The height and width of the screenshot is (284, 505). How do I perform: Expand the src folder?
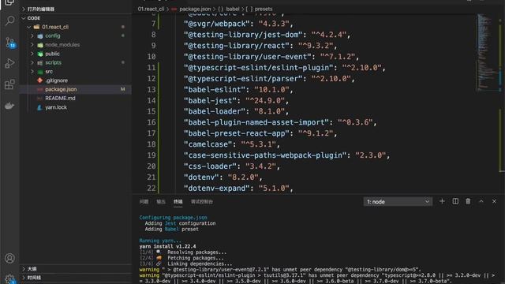(32, 72)
